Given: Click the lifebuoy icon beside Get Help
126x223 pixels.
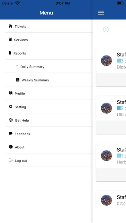Looking at the screenshot, I should point(11,120).
